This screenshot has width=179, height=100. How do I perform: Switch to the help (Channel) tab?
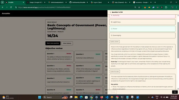pyautogui.click(x=121, y=2)
